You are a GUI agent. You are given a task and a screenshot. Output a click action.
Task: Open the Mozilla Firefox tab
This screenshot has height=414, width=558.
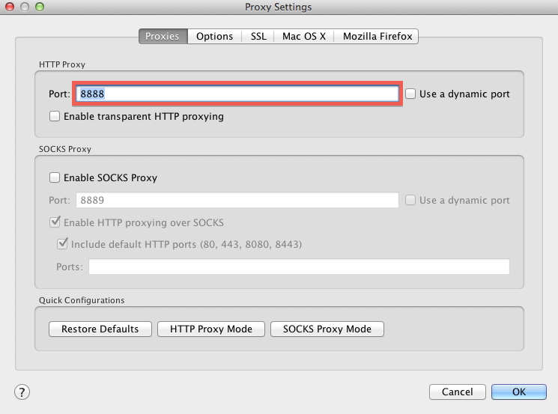pyautogui.click(x=377, y=36)
